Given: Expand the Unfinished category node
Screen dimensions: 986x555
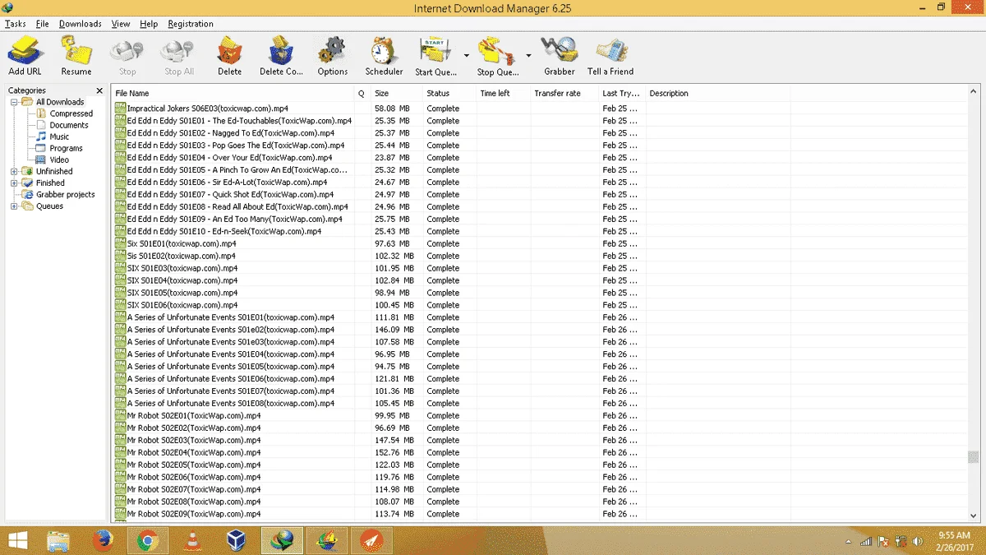Looking at the screenshot, I should click(14, 171).
